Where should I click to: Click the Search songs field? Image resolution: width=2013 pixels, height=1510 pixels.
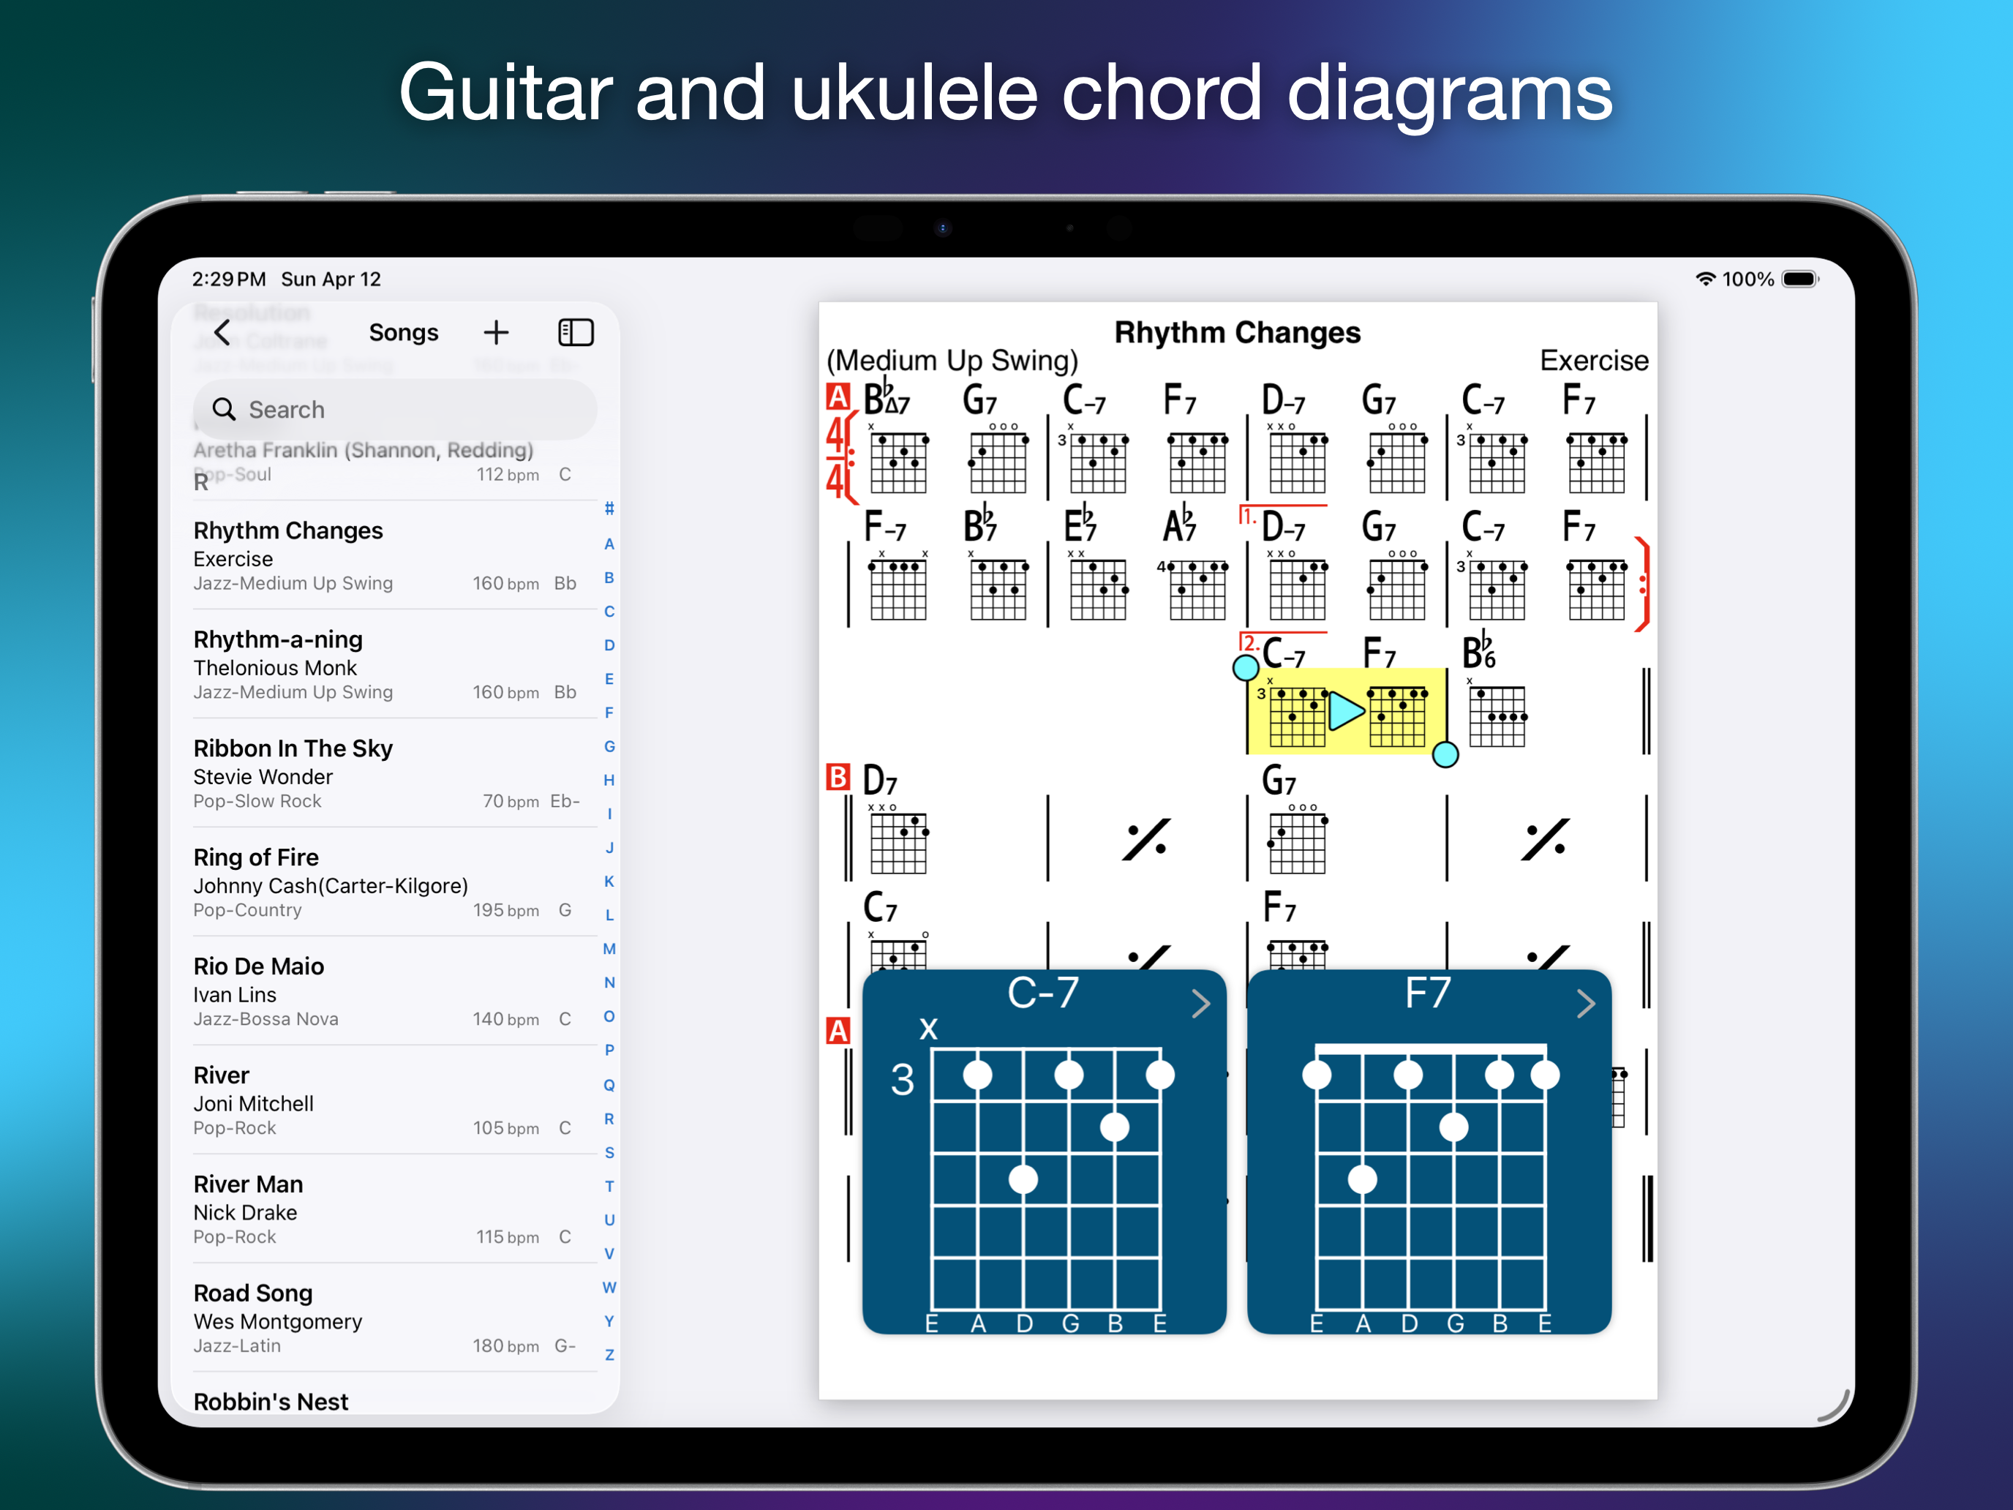click(395, 410)
